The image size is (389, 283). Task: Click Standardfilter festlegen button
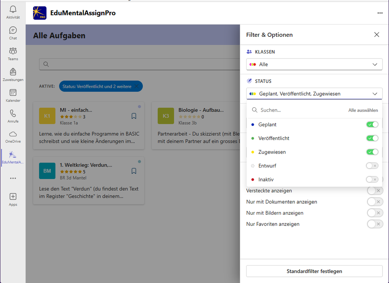click(x=314, y=271)
